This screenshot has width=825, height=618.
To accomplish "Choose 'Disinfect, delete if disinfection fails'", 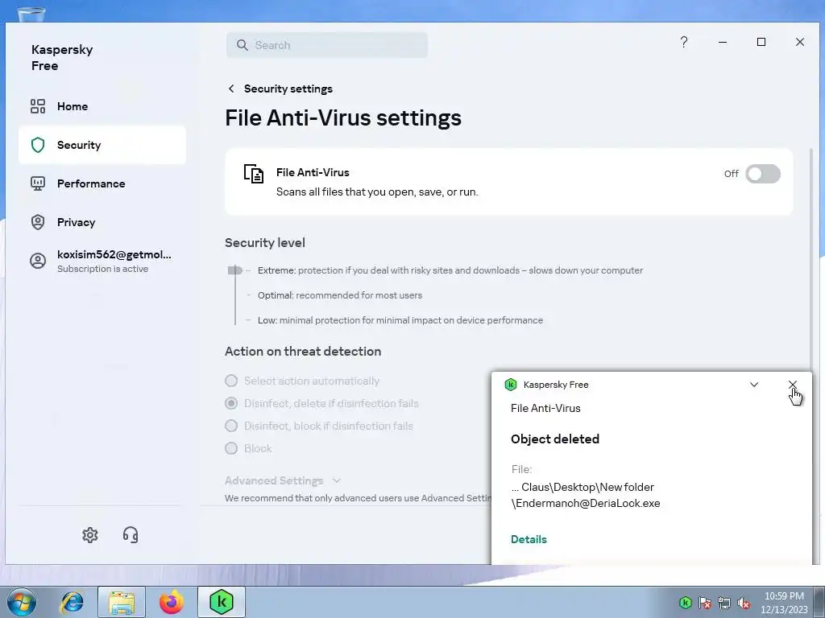I will click(231, 403).
